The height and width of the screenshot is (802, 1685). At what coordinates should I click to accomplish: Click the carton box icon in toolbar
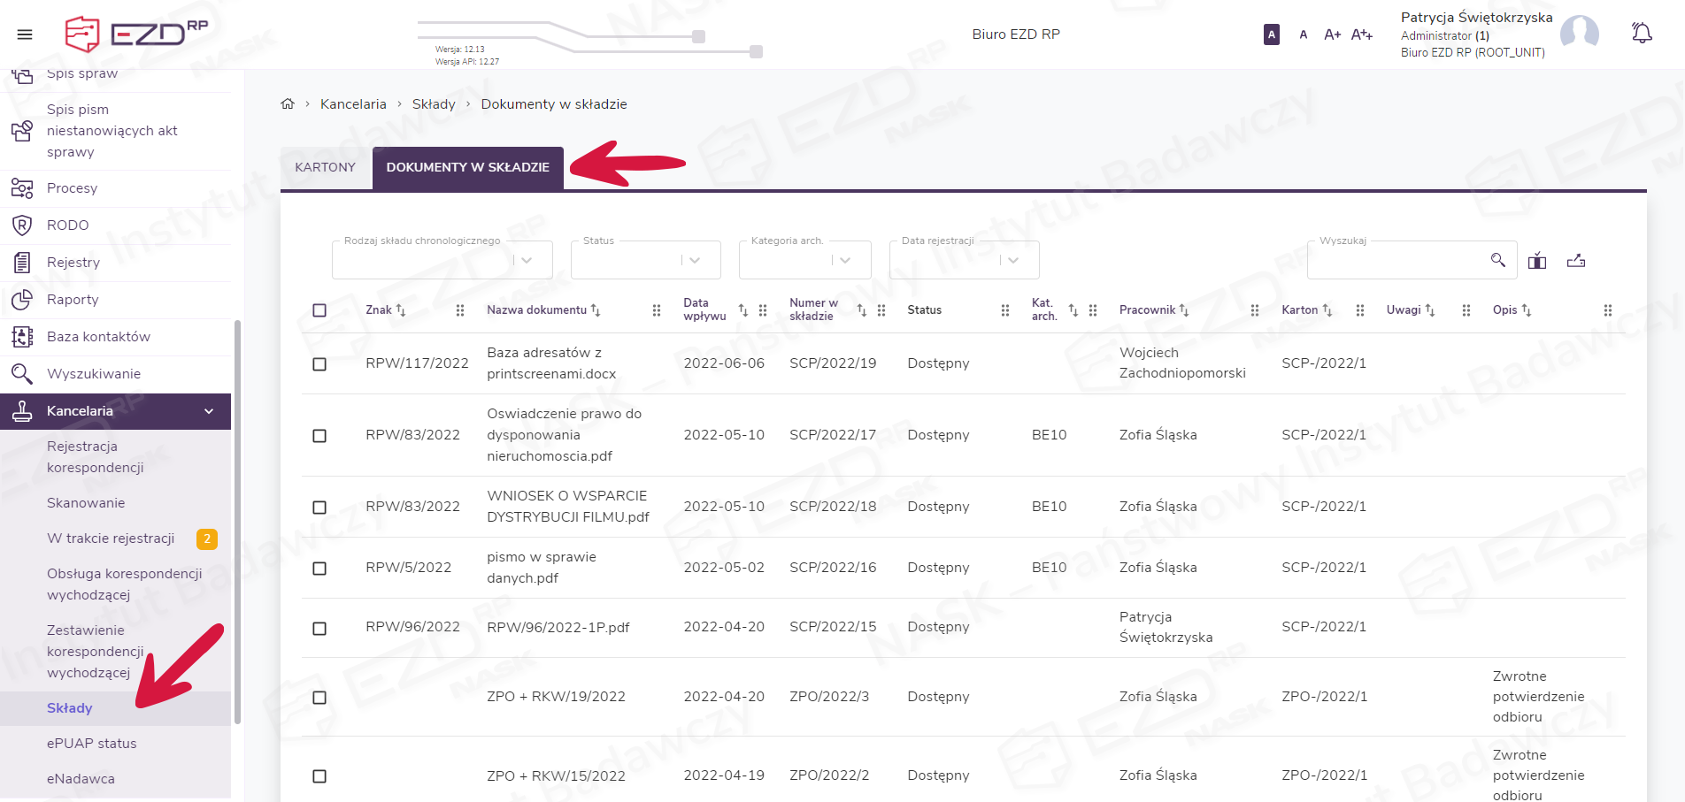coord(1537,261)
